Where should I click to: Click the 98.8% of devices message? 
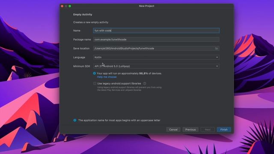(129, 73)
